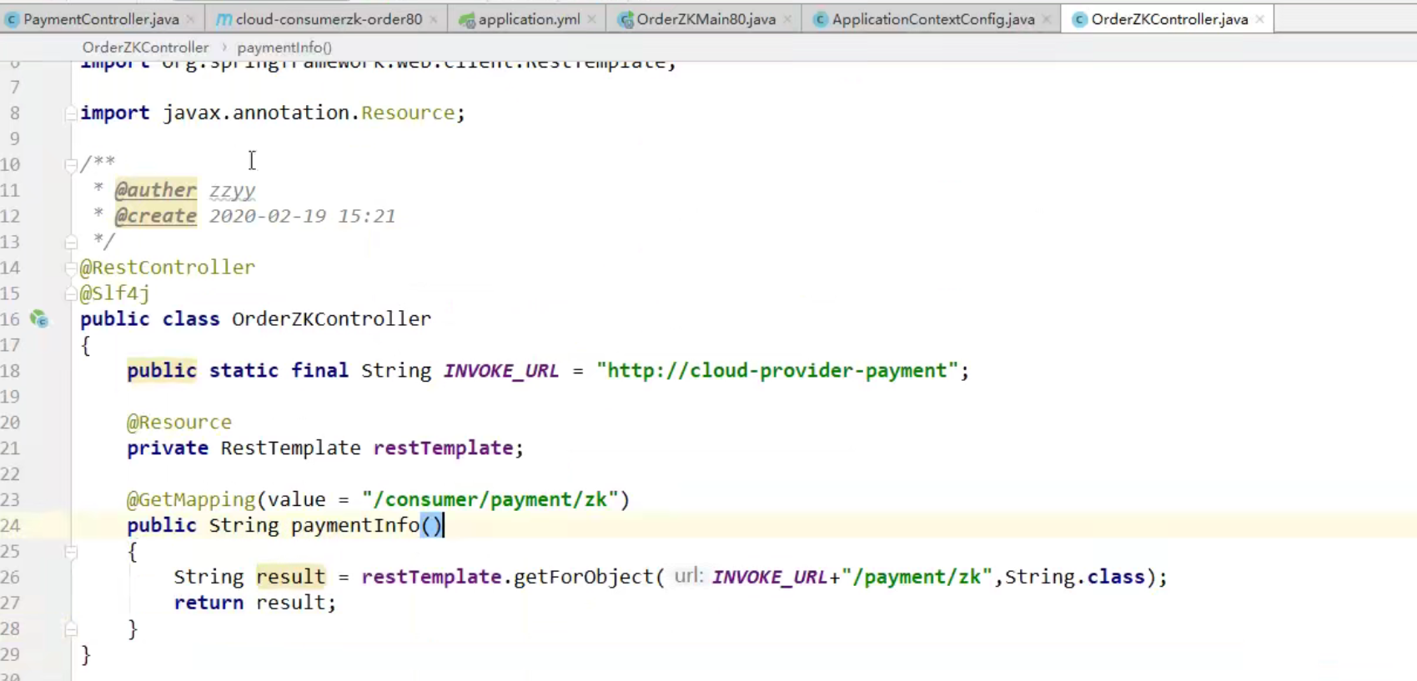Click the paymentInfo() breadcrumb
The image size is (1417, 681).
(284, 48)
